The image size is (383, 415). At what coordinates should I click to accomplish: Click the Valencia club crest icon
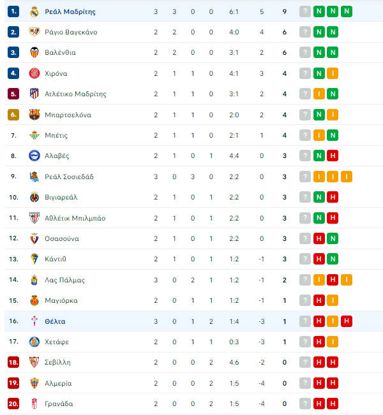pos(34,52)
